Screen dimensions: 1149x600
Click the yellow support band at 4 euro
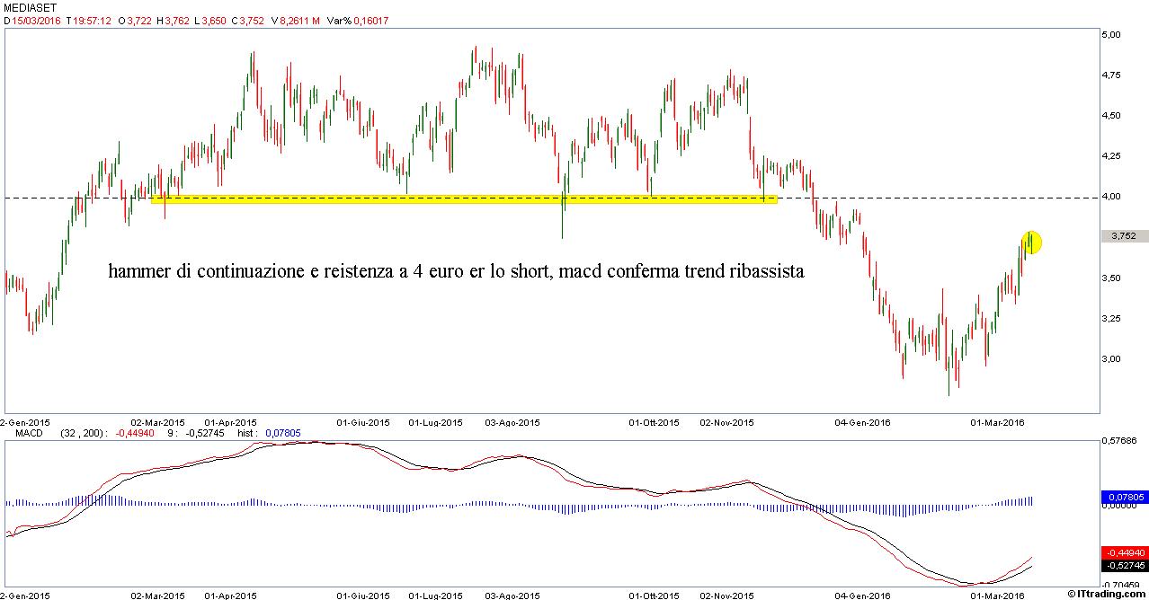point(464,198)
